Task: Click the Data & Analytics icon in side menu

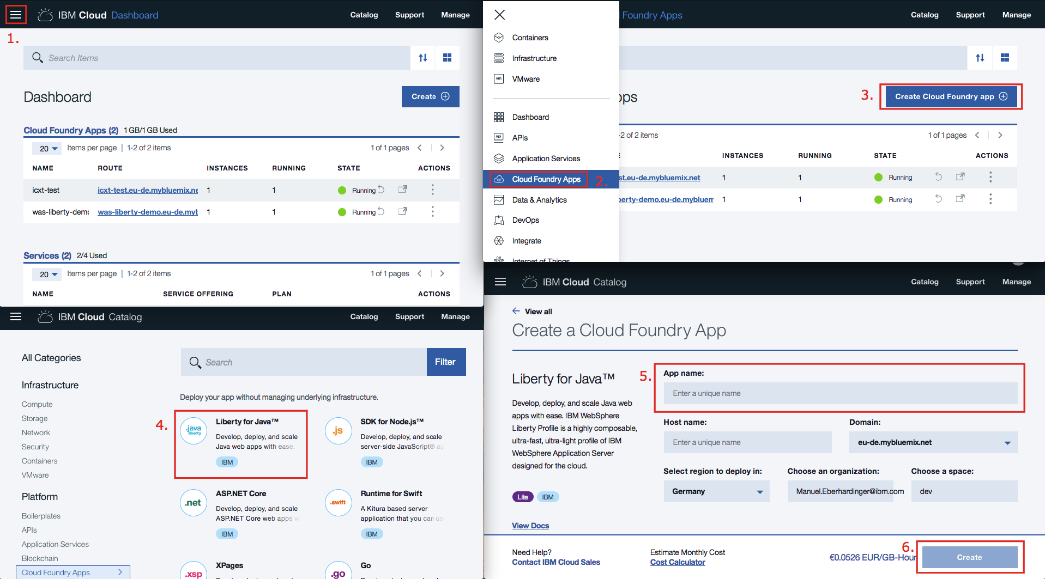Action: pos(499,200)
